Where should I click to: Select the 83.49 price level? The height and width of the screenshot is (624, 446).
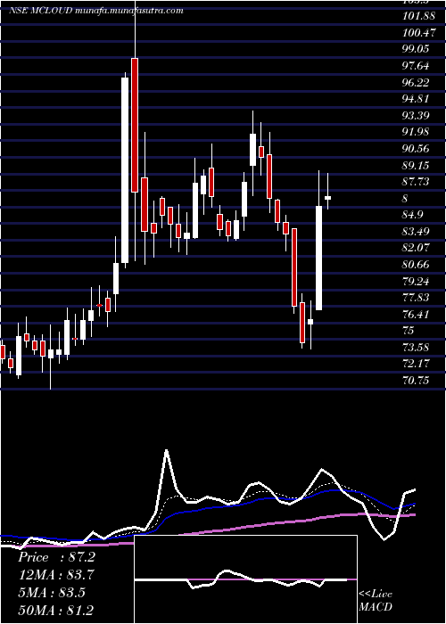416,232
